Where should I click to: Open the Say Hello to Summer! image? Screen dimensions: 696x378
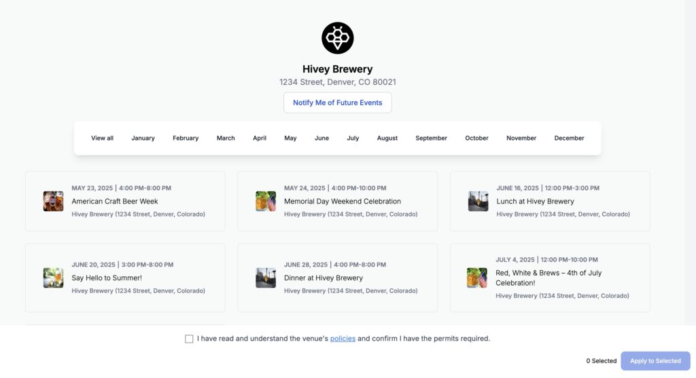53,278
